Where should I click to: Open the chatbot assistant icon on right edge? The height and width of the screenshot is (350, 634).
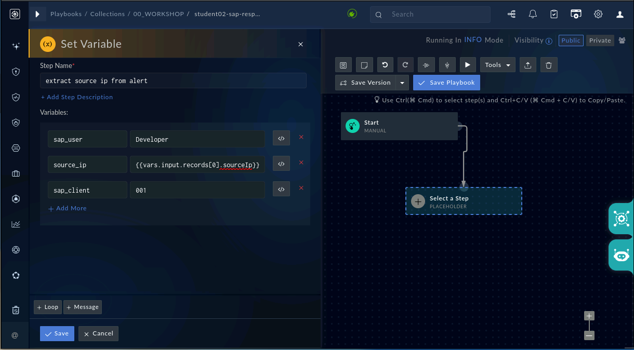622,255
